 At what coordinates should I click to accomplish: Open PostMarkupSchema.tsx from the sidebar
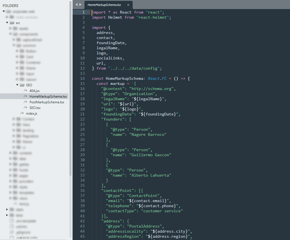click(47, 102)
